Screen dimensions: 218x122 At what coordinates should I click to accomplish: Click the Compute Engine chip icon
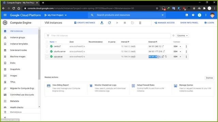[5, 23]
